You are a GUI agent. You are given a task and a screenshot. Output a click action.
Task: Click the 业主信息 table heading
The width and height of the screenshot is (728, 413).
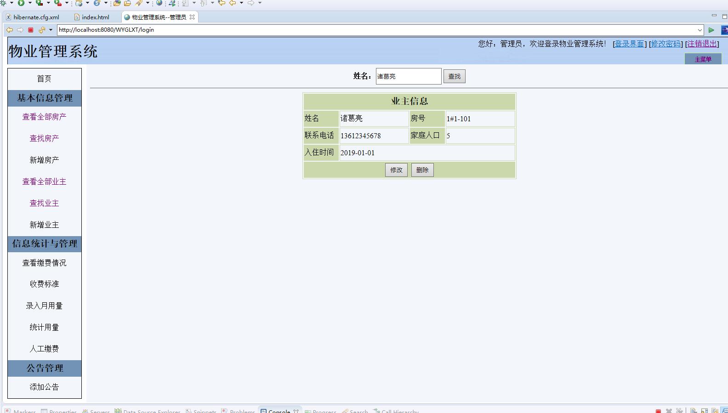pyautogui.click(x=409, y=101)
